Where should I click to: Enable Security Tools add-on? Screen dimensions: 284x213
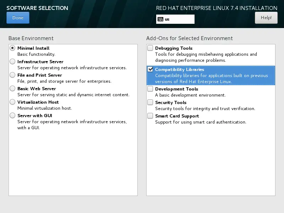pyautogui.click(x=150, y=102)
